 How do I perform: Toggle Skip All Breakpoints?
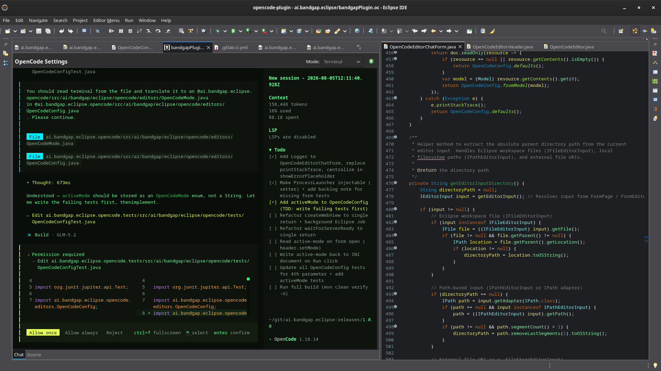(98, 31)
